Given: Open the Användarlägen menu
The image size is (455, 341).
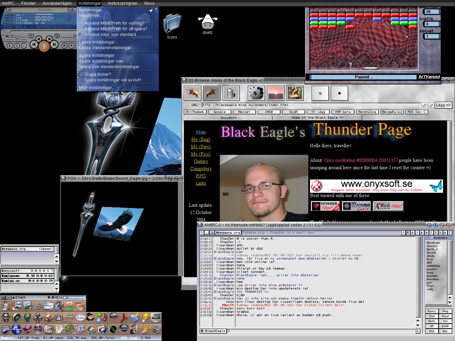Looking at the screenshot, I should 57,3.
